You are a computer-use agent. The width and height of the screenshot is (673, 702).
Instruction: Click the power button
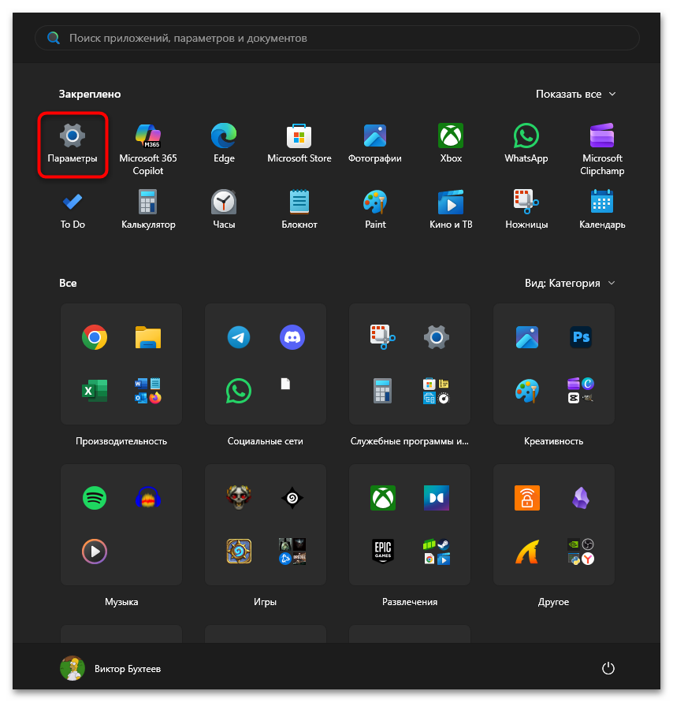608,668
